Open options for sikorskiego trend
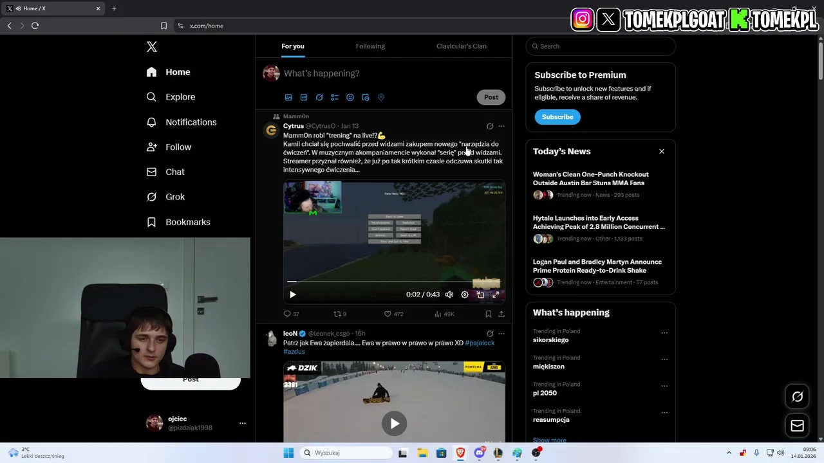The height and width of the screenshot is (463, 824). pyautogui.click(x=664, y=333)
